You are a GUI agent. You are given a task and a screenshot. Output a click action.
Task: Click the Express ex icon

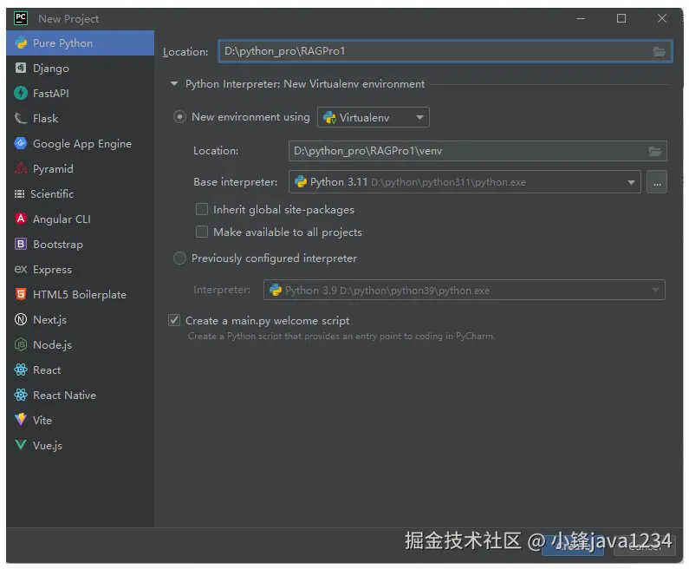click(x=21, y=269)
